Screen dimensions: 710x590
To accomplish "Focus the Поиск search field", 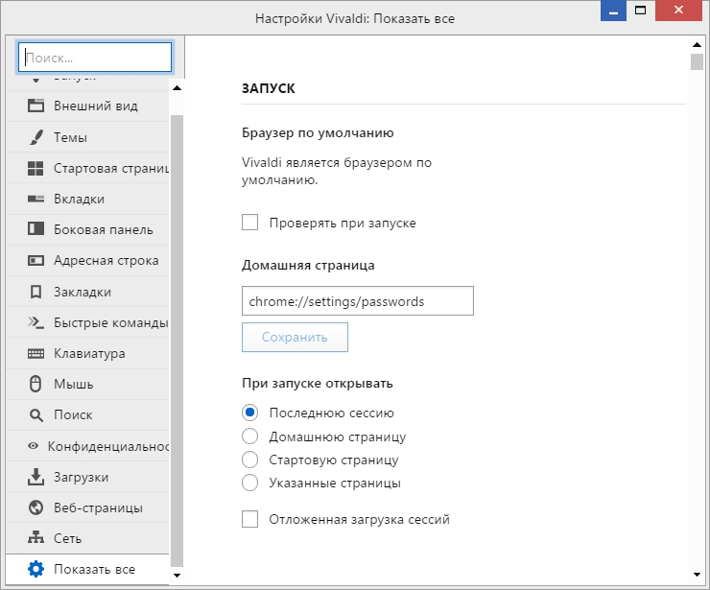I will tap(95, 57).
